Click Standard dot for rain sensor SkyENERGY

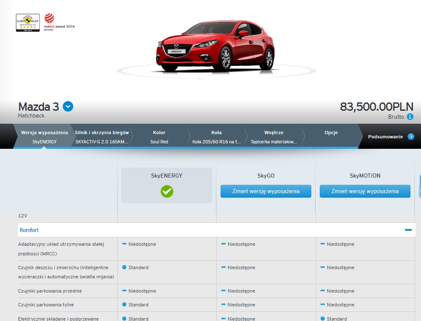(x=124, y=267)
